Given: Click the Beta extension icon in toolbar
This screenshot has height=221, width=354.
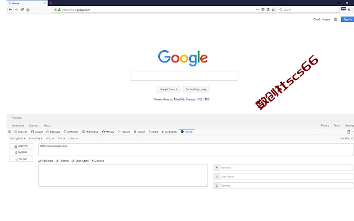Looking at the screenshot, I should [x=343, y=9].
